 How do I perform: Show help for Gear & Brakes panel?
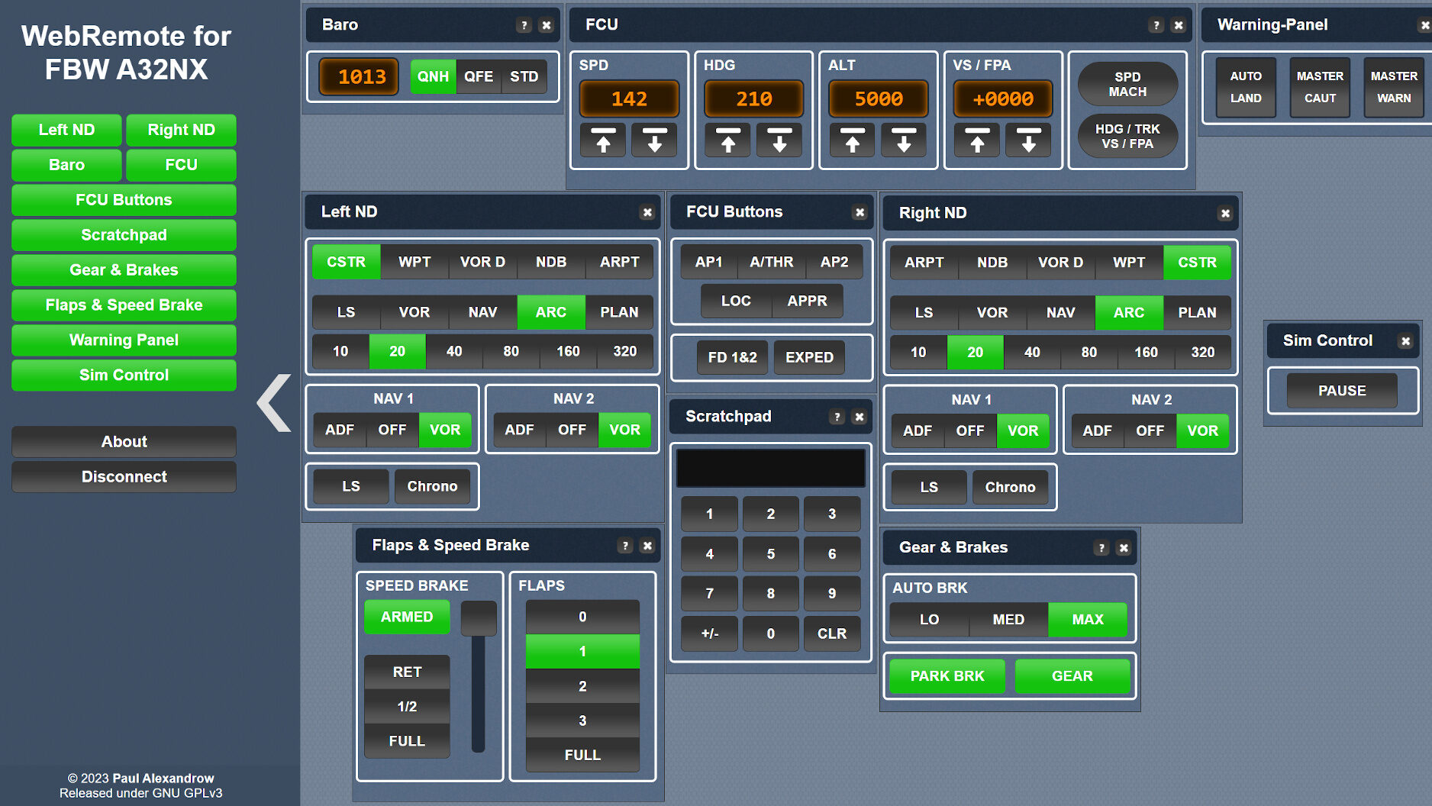[x=1101, y=548]
